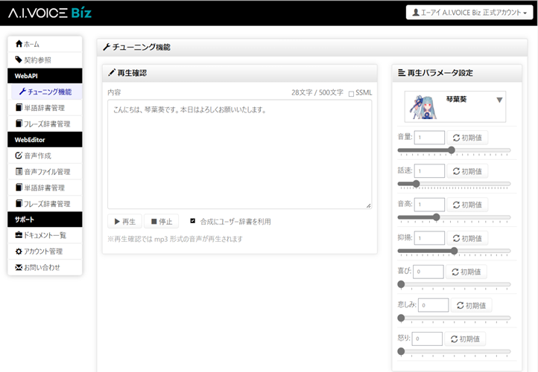Viewport: 538px width, 372px height.
Task: Click book icon of WebAPI 単語辞書管理
Action: point(19,107)
